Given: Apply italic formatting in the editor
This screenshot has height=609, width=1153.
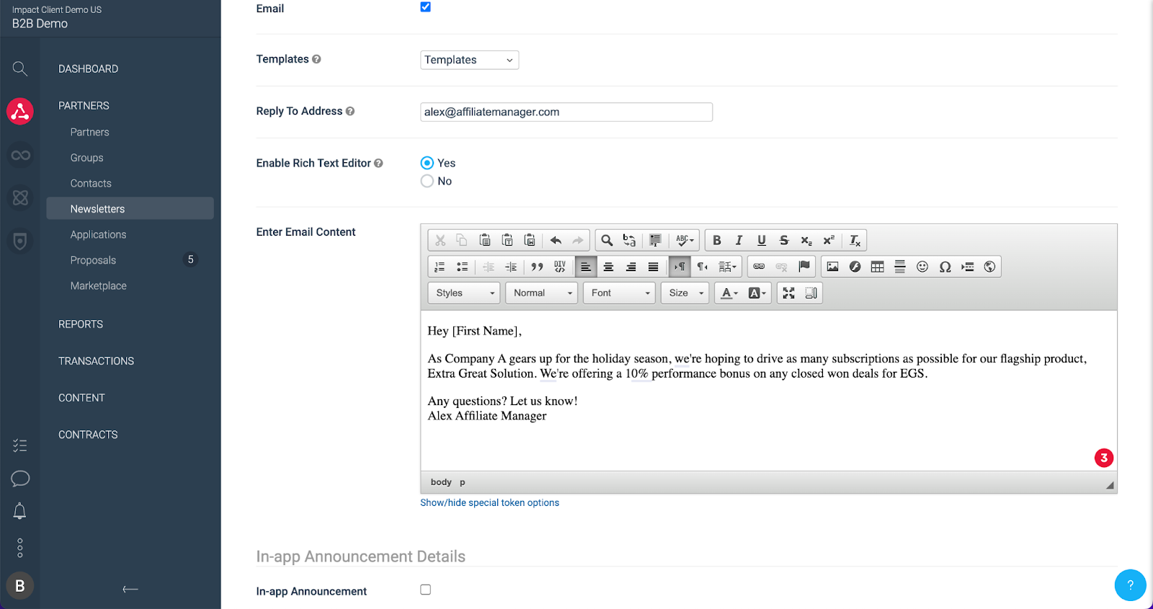Looking at the screenshot, I should 739,241.
